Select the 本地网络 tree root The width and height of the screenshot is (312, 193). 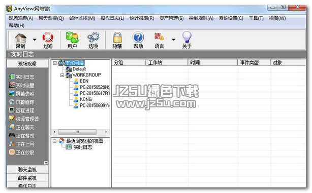(74, 63)
